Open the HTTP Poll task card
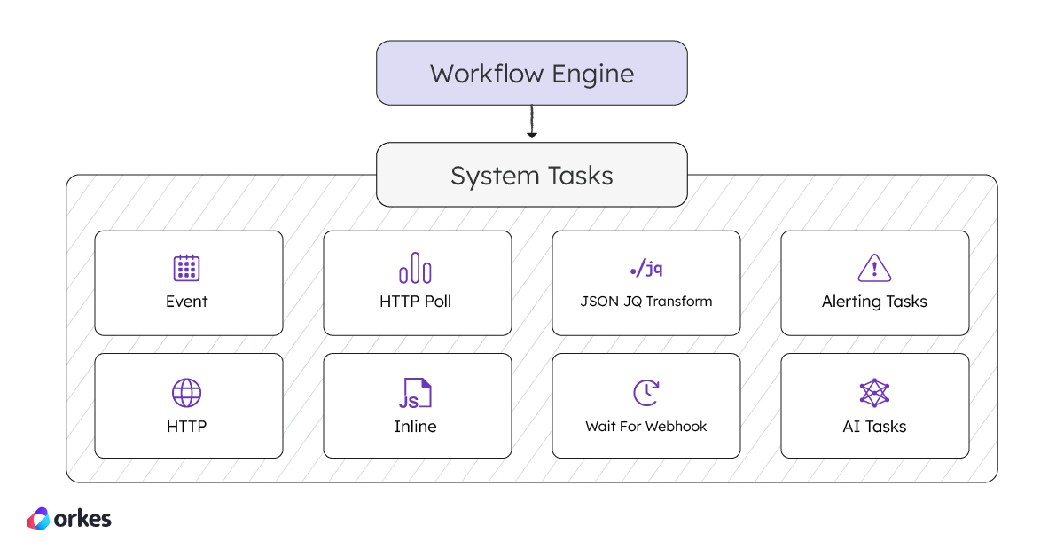Screen dimensions: 1064x557 tap(417, 283)
